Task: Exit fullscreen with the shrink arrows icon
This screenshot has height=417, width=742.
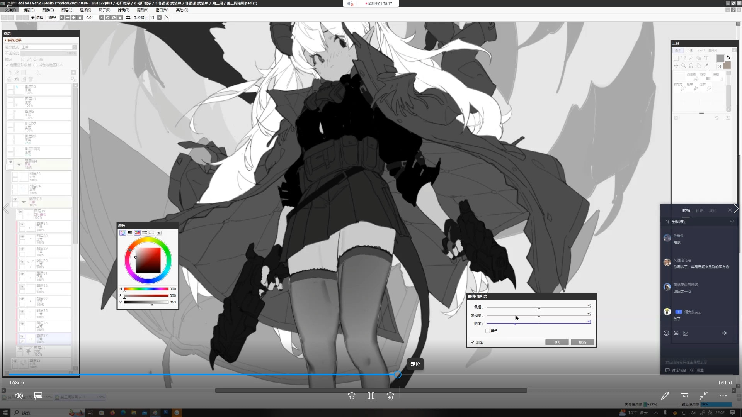Action: (x=704, y=396)
